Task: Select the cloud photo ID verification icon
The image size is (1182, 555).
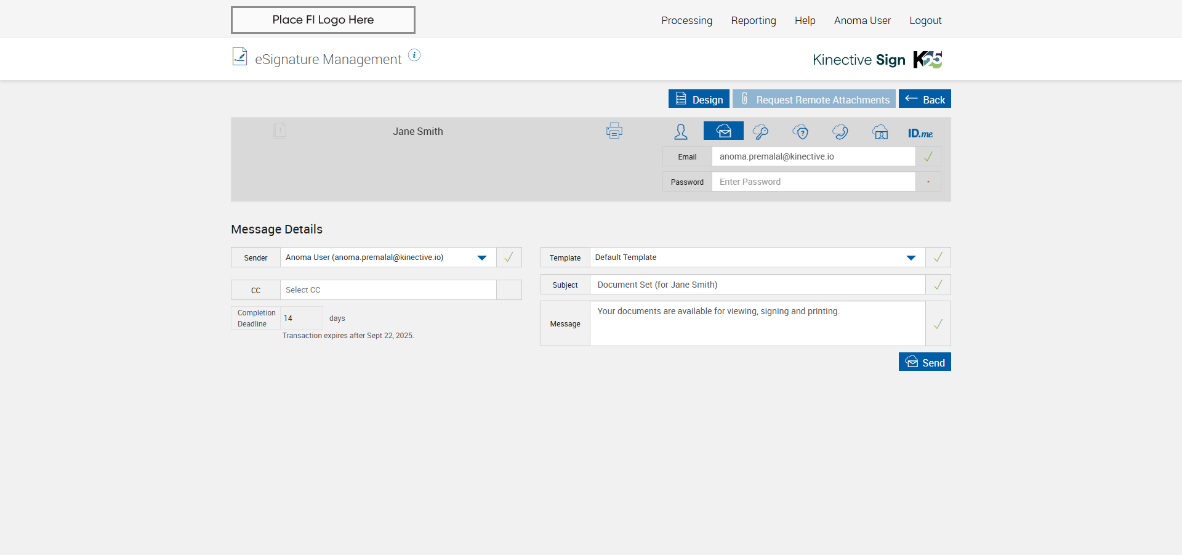Action: point(880,132)
